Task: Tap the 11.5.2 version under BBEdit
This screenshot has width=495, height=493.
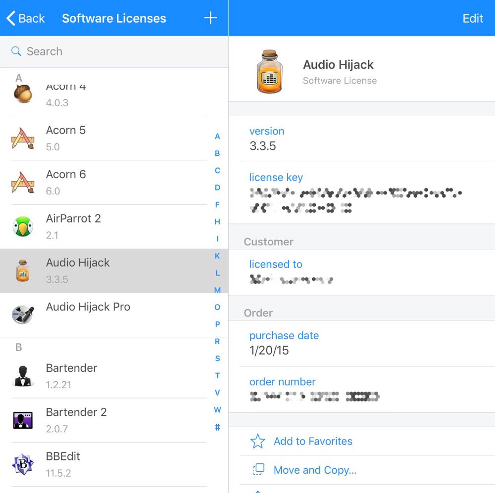Action: [58, 473]
